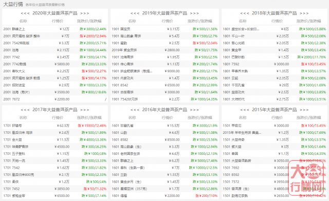Click the <<< arrow beside the 2019年 panel title
Viewport: 329px width, 201px height.
(135, 13)
